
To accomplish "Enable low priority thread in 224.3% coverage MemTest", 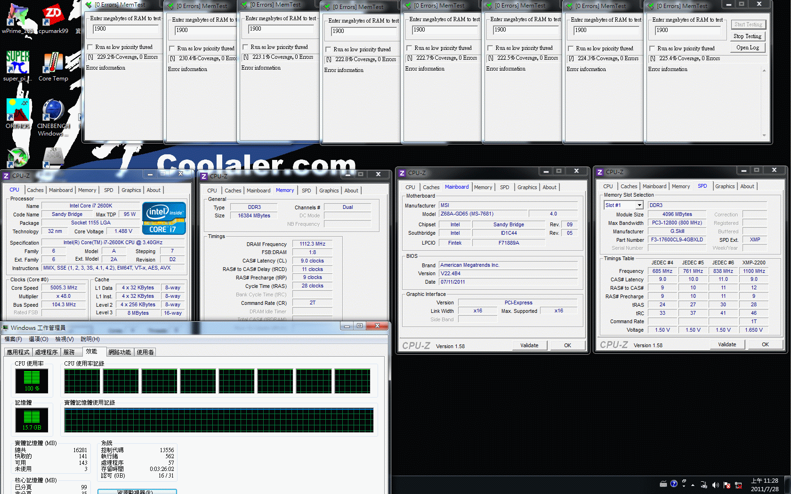I will (x=571, y=48).
